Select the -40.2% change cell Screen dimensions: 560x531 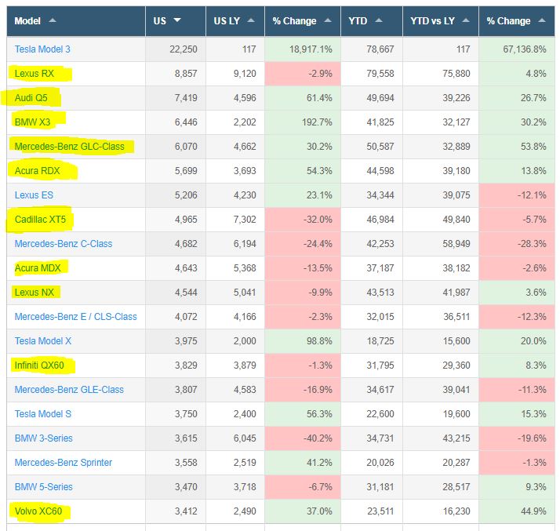(303, 438)
